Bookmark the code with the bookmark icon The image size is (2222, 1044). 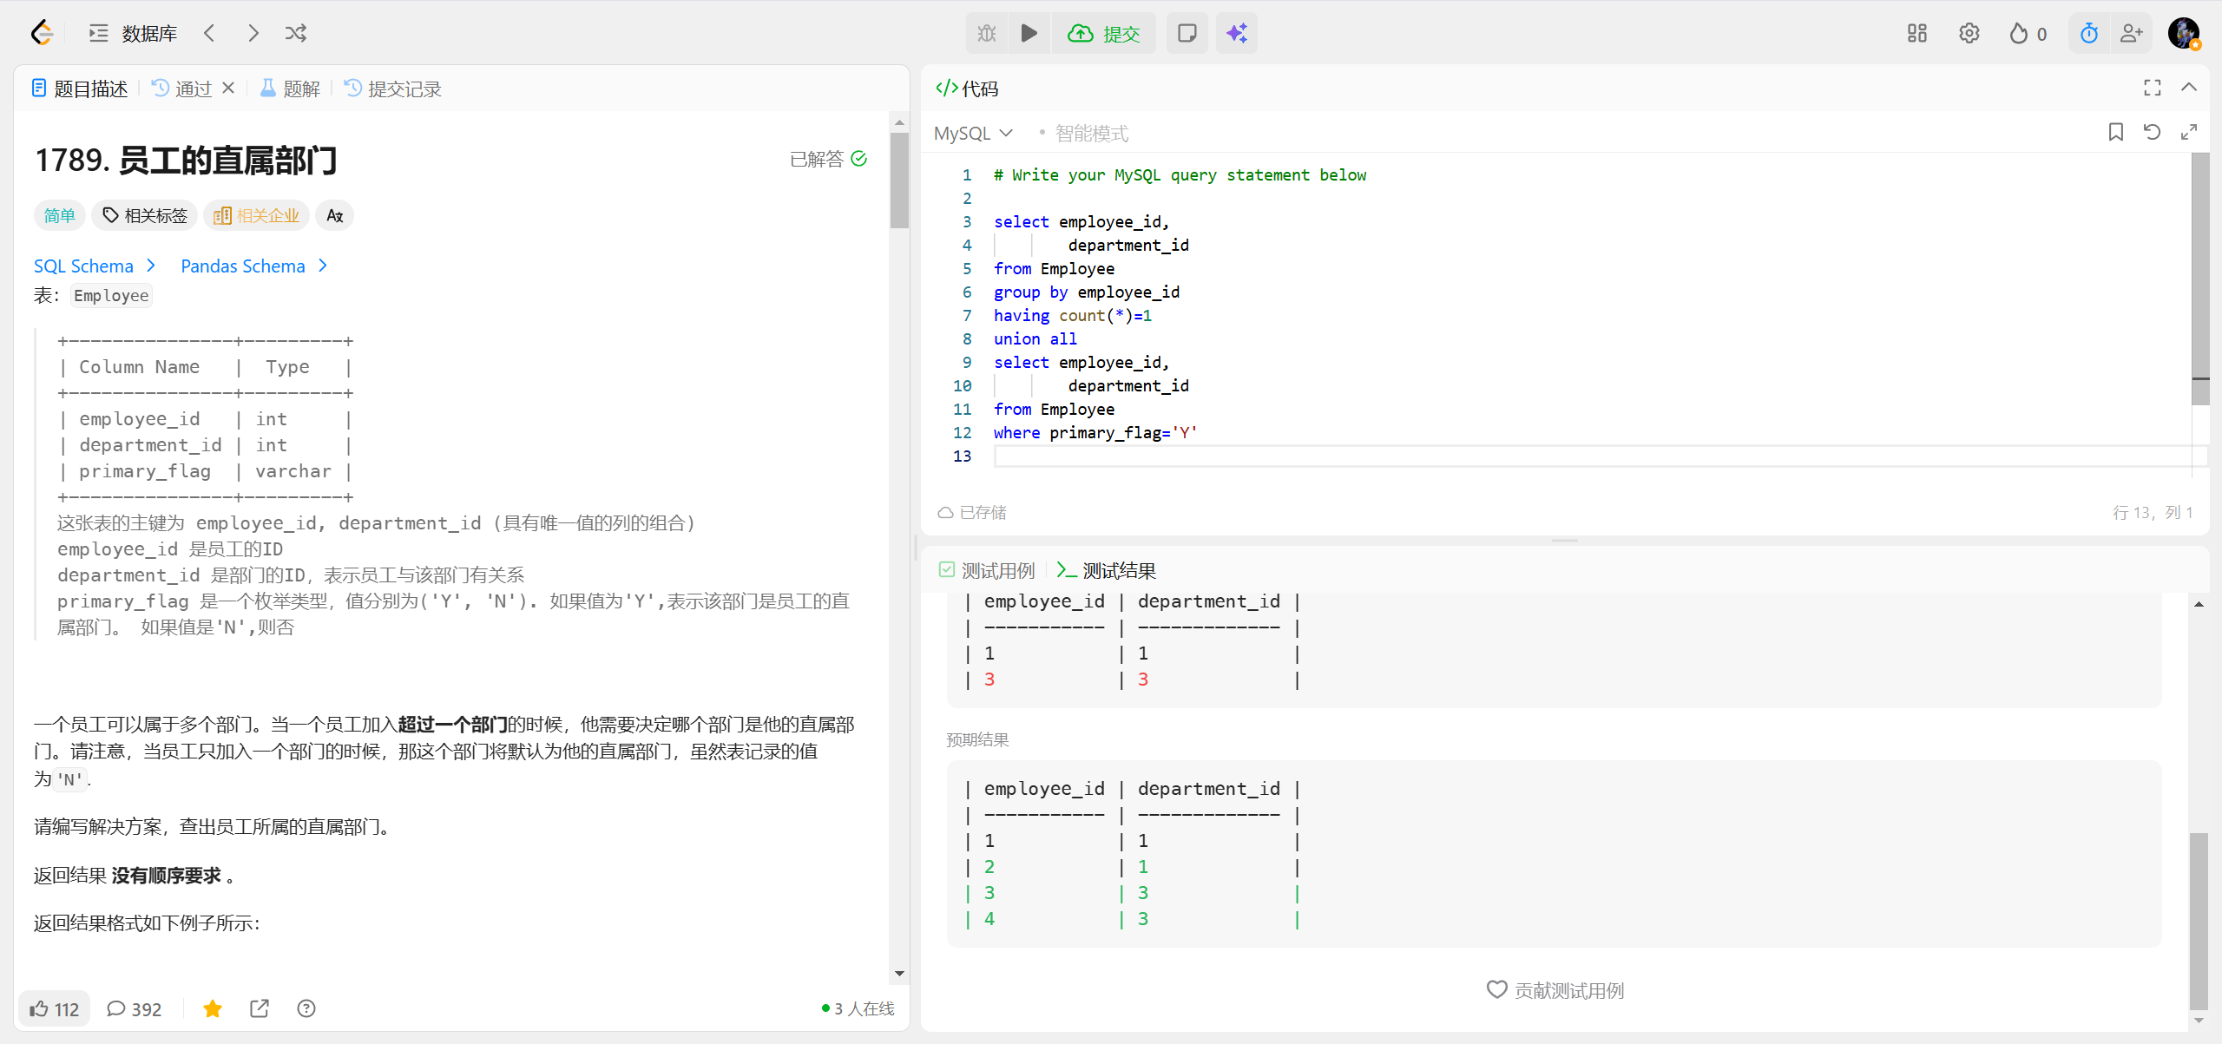click(2115, 132)
